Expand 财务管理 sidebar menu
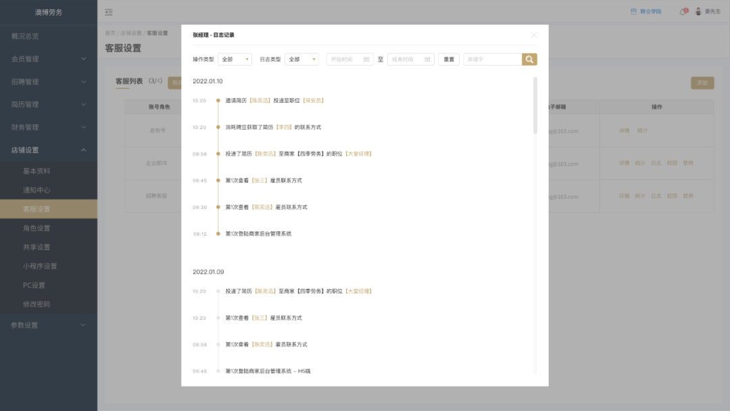This screenshot has height=411, width=730. [49, 127]
